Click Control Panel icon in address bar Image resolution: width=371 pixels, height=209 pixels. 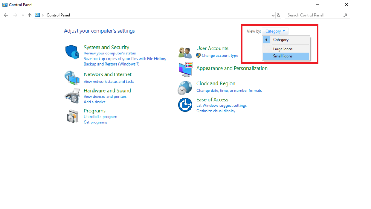[x=37, y=15]
